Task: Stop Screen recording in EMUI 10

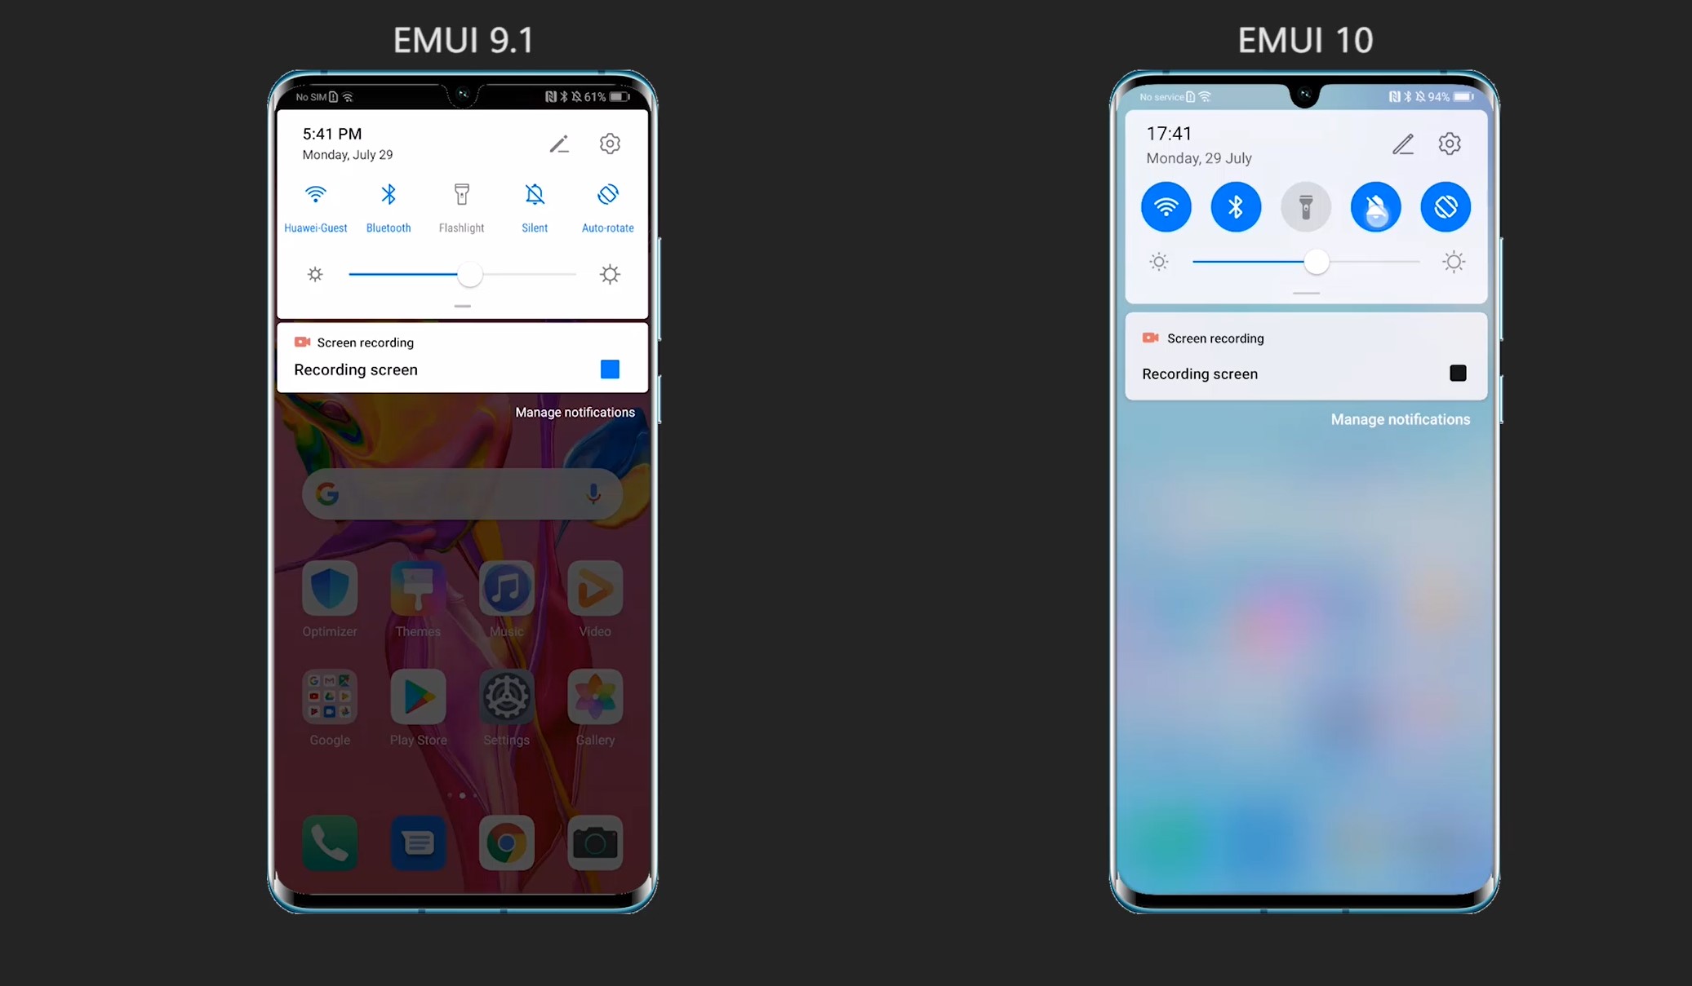Action: [1456, 374]
